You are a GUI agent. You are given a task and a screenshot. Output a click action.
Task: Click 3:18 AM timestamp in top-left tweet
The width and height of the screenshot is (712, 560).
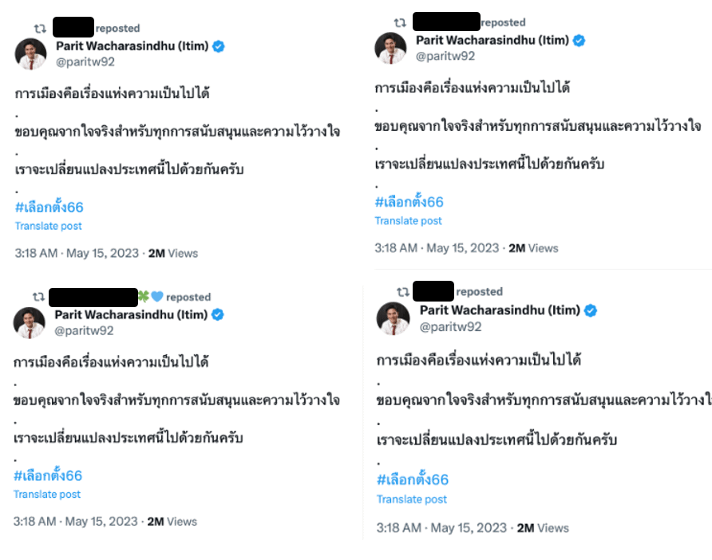point(36,253)
